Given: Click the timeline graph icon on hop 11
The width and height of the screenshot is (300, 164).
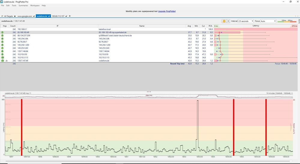Looking at the screenshot, I should (6, 61).
